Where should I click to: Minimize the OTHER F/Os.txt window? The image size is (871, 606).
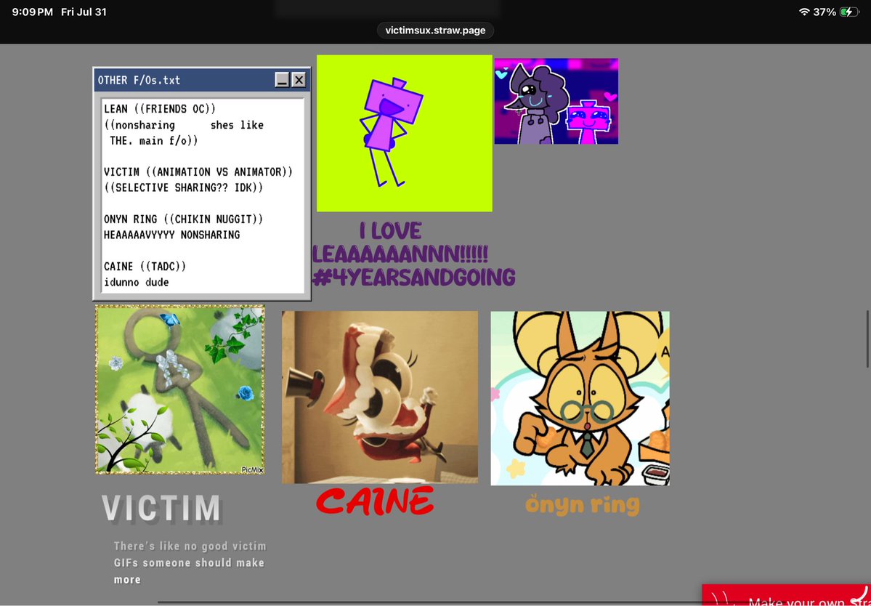click(x=282, y=80)
